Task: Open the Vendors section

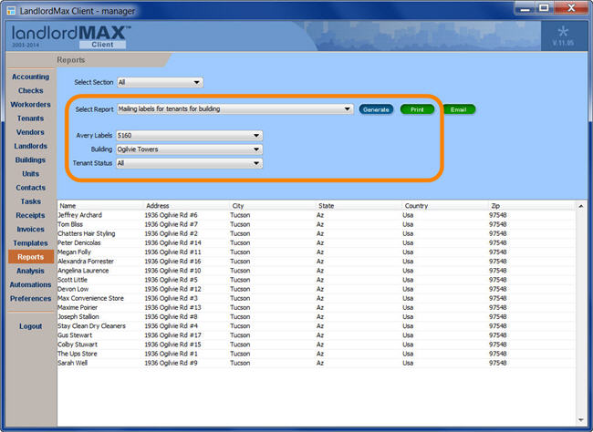Action: 31,132
